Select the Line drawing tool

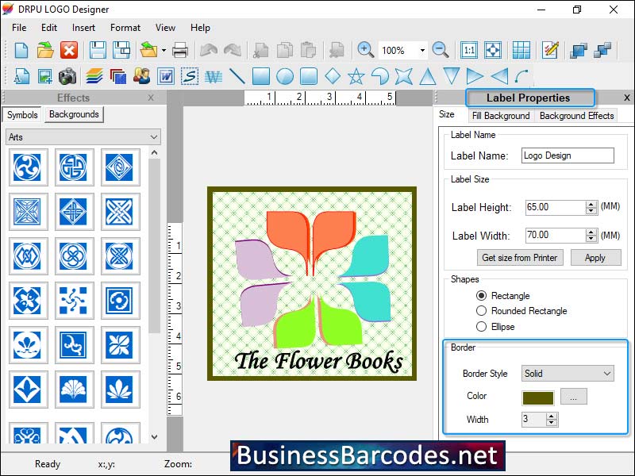point(238,76)
